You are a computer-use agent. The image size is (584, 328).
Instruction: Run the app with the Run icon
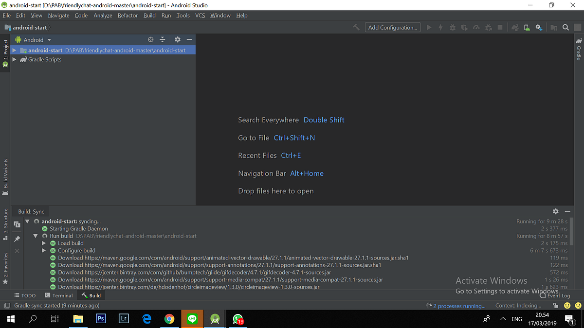coord(429,27)
